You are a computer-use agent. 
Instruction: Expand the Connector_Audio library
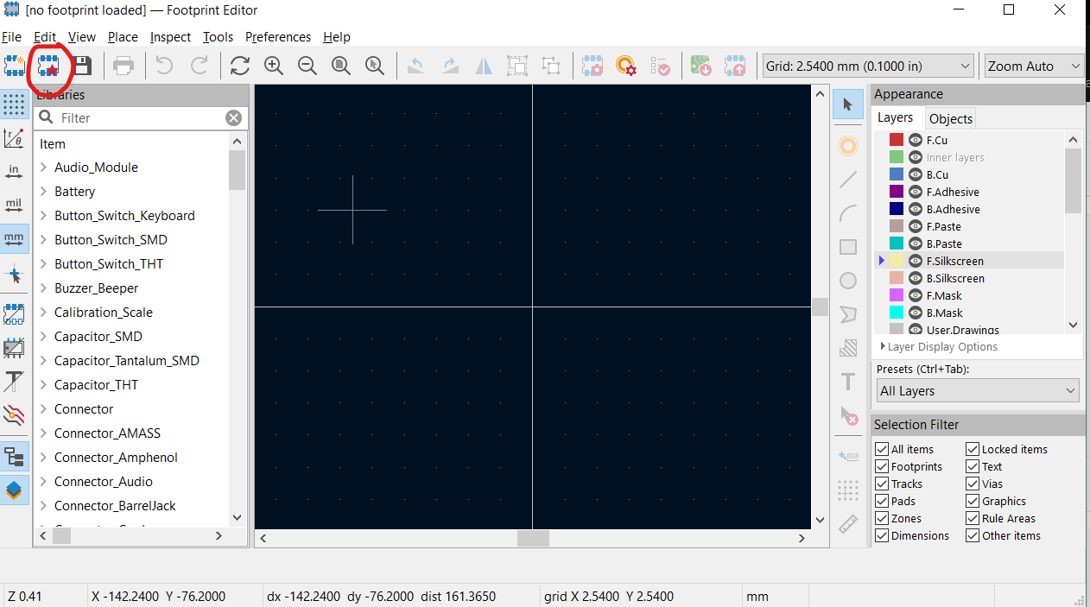[43, 482]
